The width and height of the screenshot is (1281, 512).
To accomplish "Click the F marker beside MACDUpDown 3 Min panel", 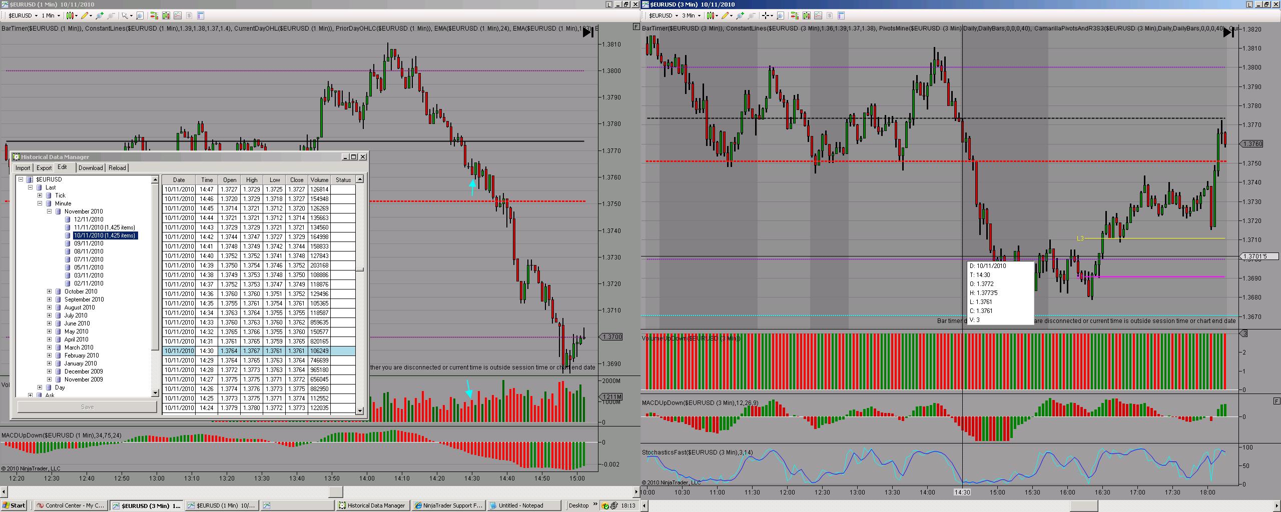I will pyautogui.click(x=1276, y=401).
